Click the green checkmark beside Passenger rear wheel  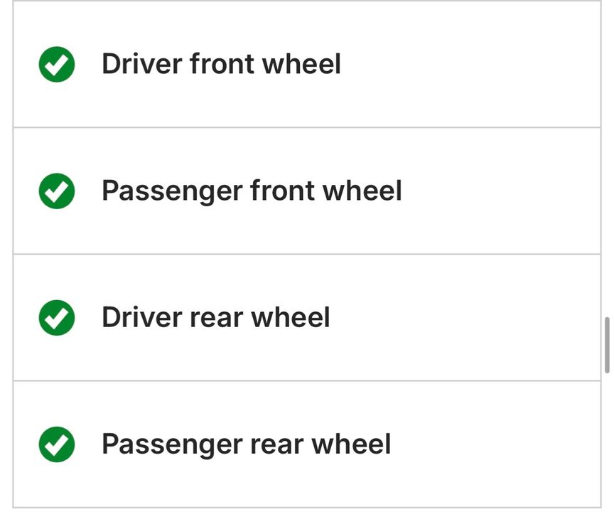pyautogui.click(x=57, y=444)
